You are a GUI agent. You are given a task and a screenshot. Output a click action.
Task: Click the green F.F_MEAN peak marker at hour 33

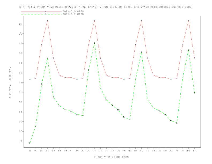point(94,43)
